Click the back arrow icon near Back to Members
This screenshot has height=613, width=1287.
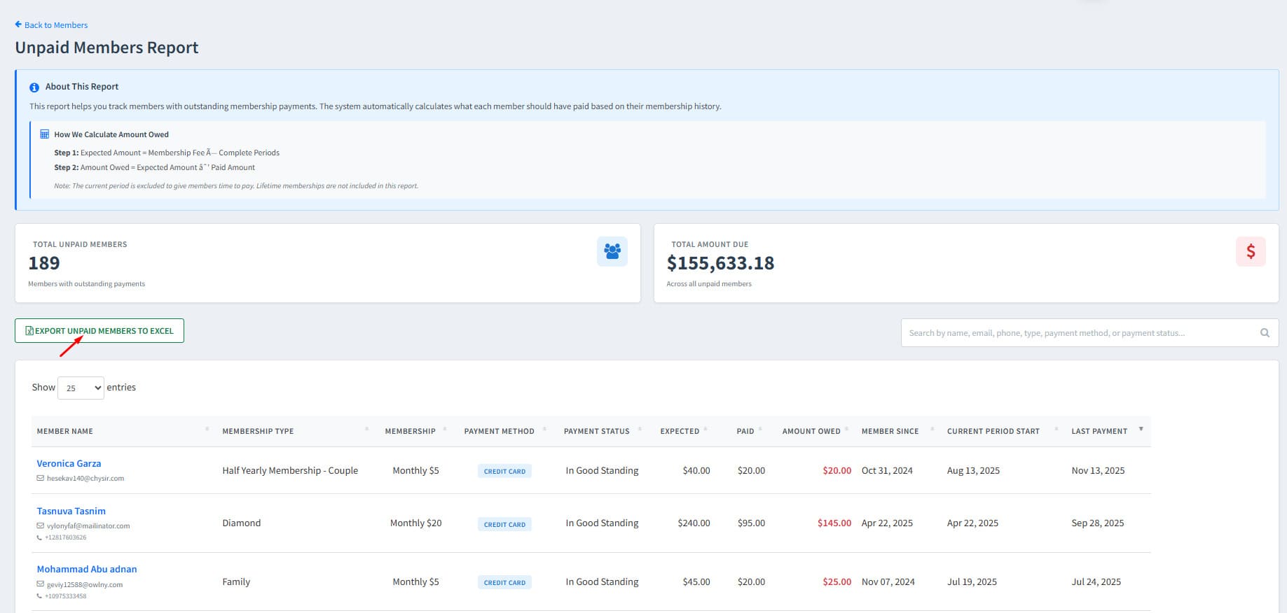(x=18, y=24)
